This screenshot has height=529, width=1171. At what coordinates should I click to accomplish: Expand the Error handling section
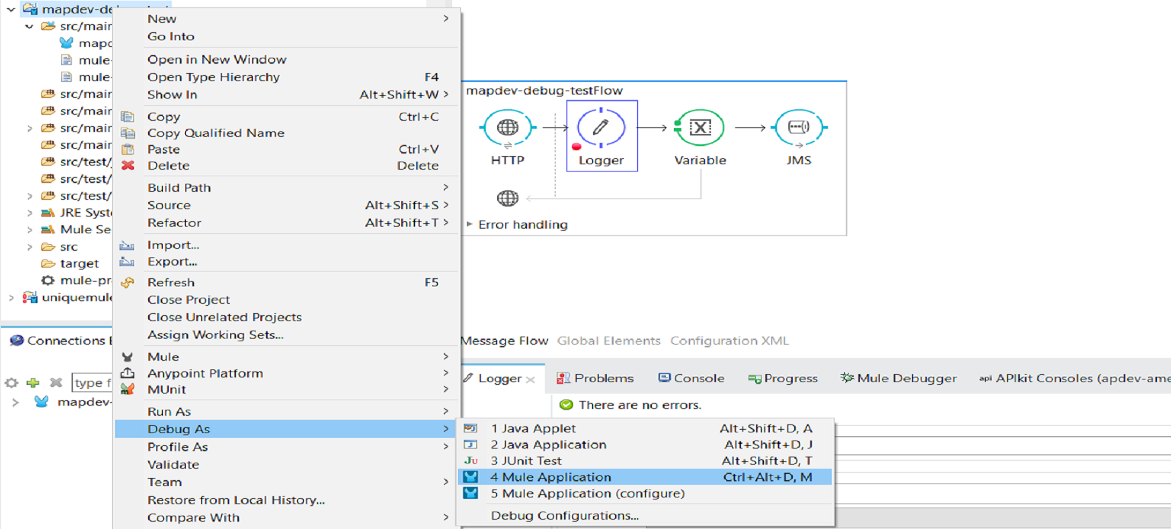pos(469,225)
